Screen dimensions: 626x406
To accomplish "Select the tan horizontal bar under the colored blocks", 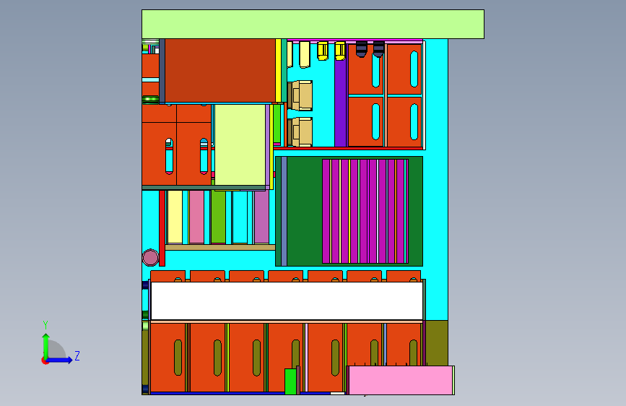I will (220, 247).
